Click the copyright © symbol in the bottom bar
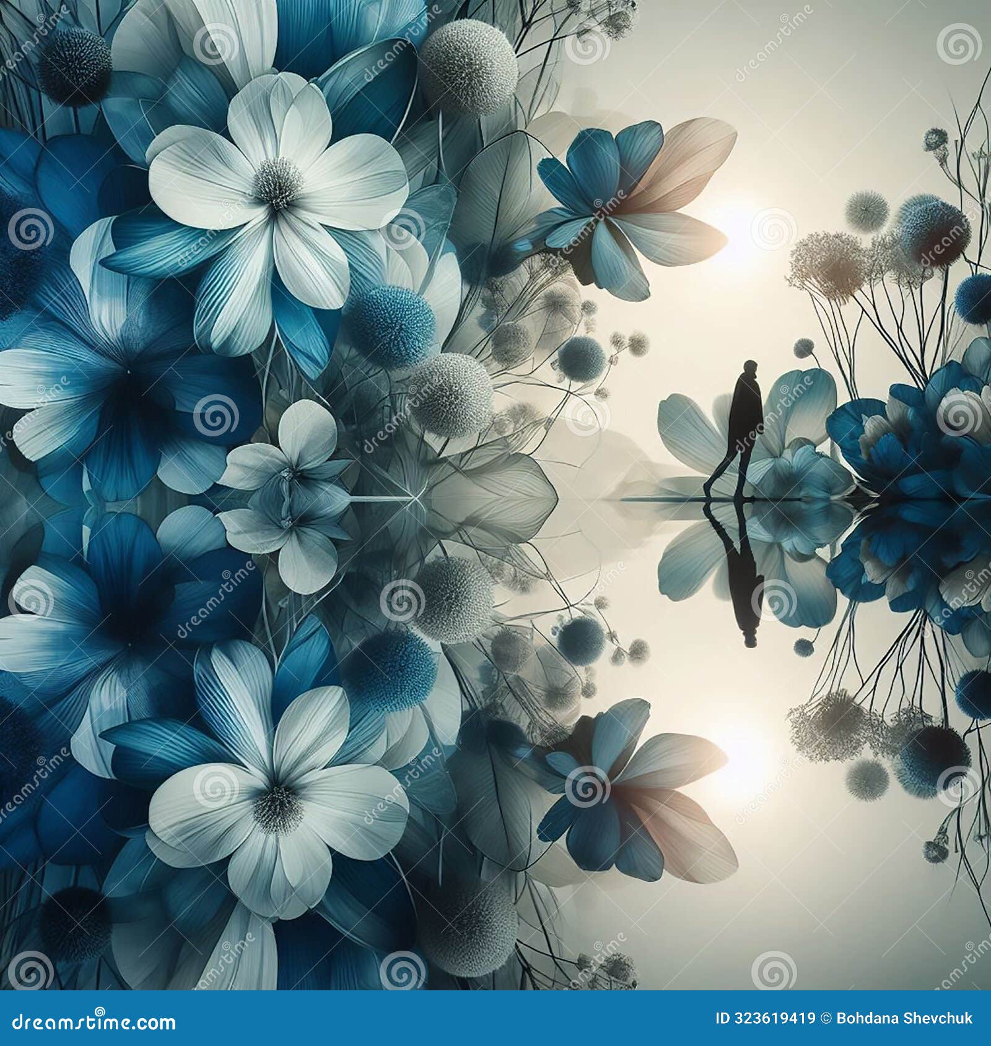This screenshot has width=991, height=1046. pyautogui.click(x=826, y=1016)
